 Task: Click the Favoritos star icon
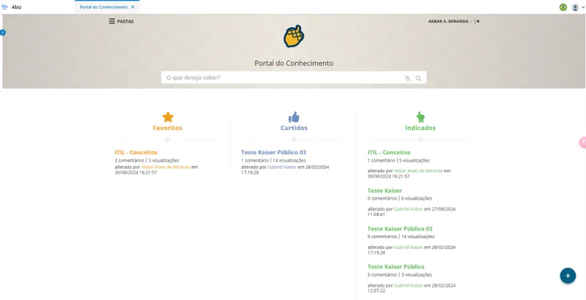tap(168, 117)
